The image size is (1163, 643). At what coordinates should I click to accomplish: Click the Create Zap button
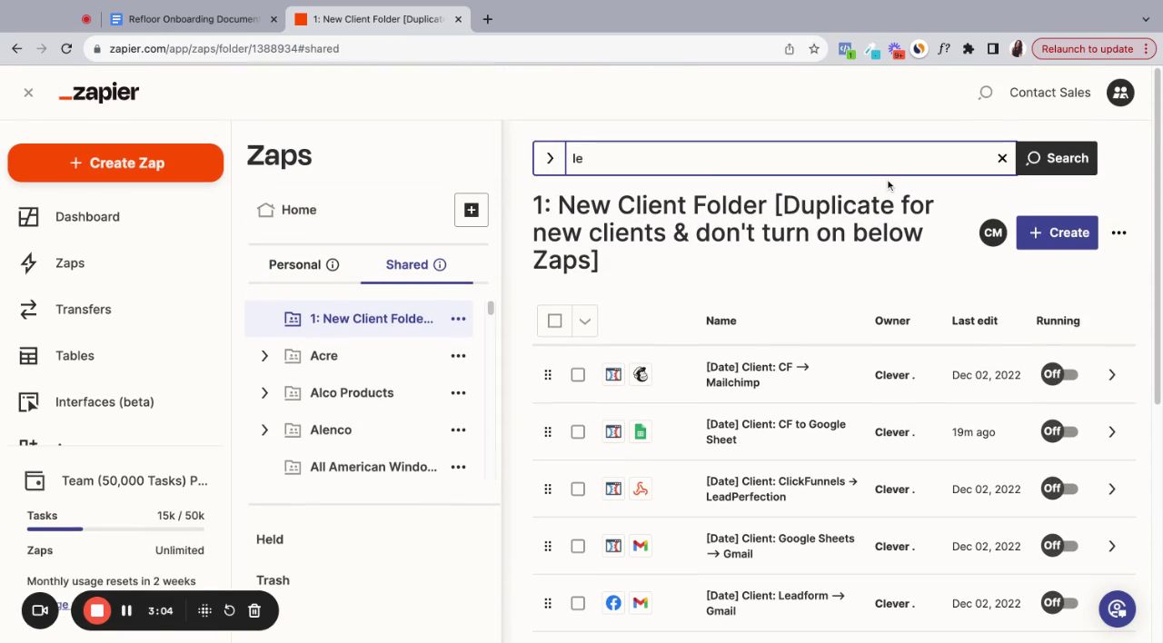click(115, 163)
